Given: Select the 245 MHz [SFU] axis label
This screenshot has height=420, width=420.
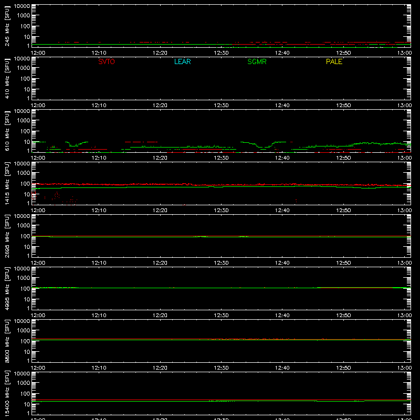Looking at the screenshot, I should 7,26.
